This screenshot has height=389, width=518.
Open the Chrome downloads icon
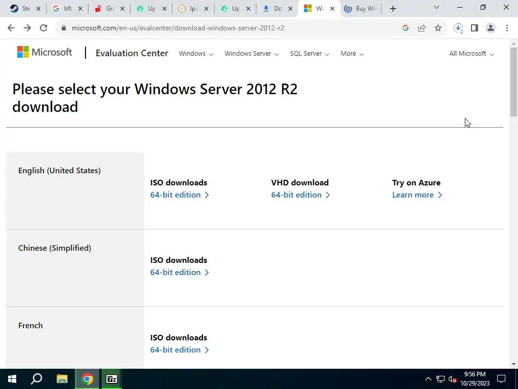pyautogui.click(x=458, y=28)
